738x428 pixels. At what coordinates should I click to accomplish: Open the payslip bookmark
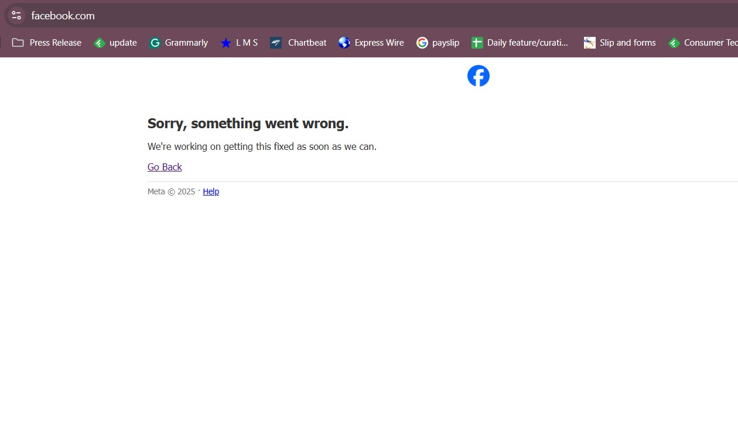point(438,42)
